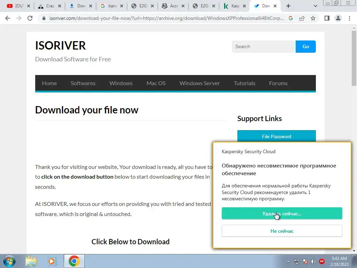Click the scrollbar down arrow
This screenshot has width=357, height=268.
(354, 251)
